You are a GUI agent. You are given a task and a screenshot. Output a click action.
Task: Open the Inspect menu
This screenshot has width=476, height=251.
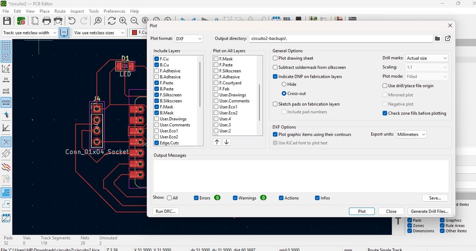pos(77,11)
